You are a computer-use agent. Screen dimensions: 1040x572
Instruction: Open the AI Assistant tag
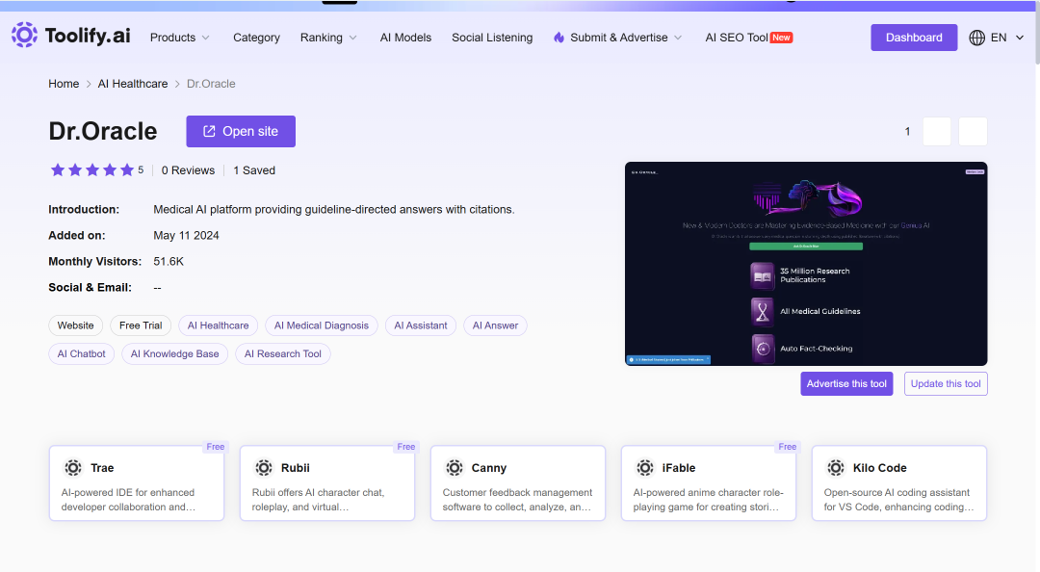point(421,325)
